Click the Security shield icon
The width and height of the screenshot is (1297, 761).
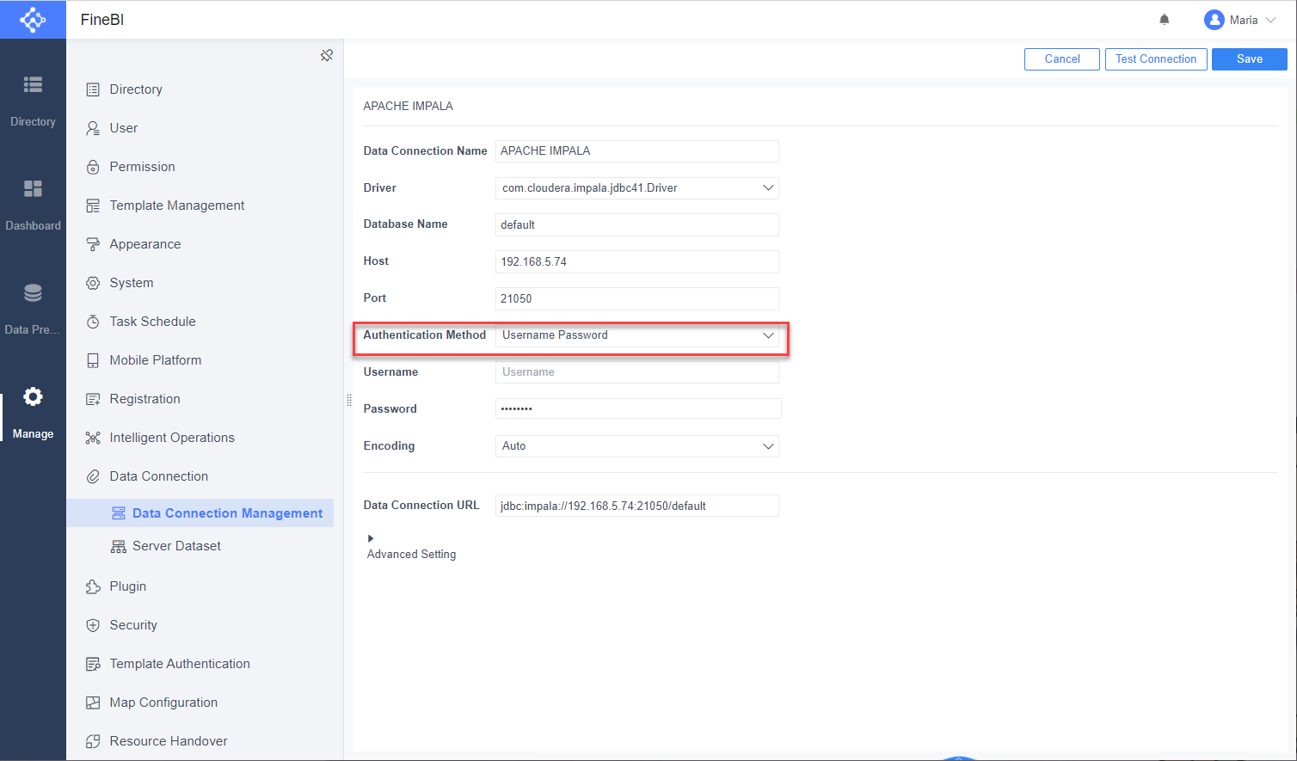point(93,625)
